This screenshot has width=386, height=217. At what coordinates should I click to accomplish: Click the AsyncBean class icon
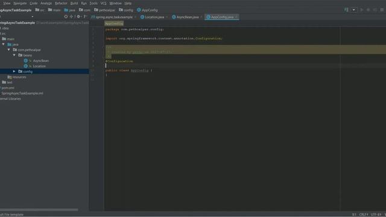pos(25,61)
